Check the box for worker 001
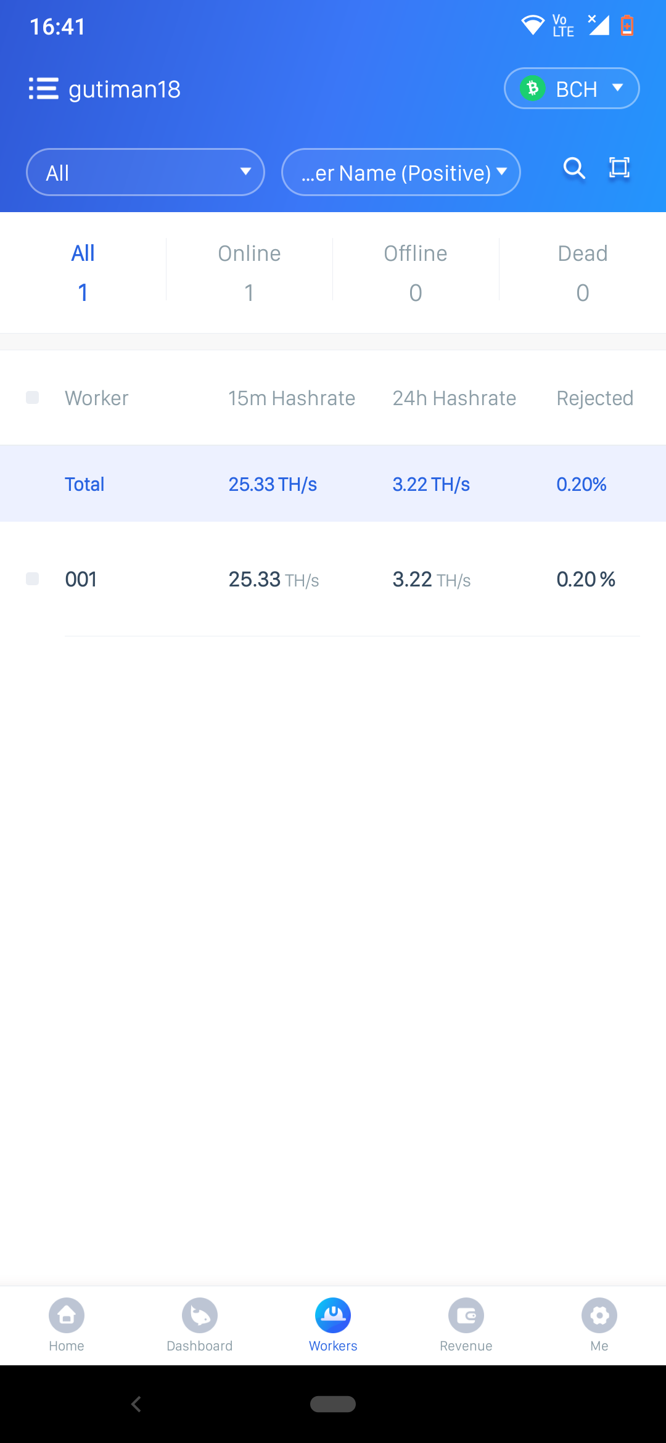 [32, 578]
